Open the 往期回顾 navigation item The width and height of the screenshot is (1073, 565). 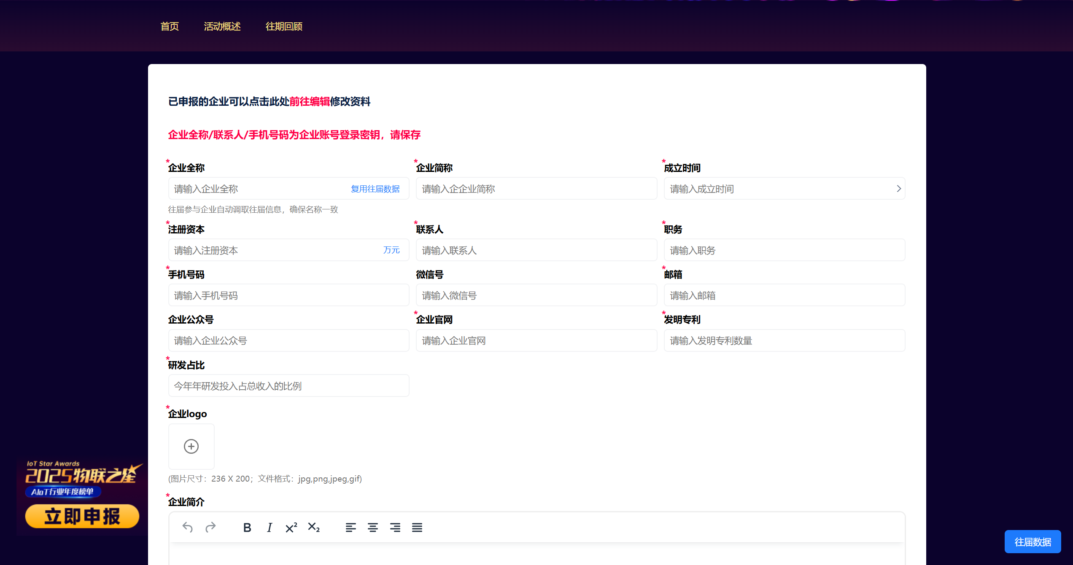tap(284, 26)
